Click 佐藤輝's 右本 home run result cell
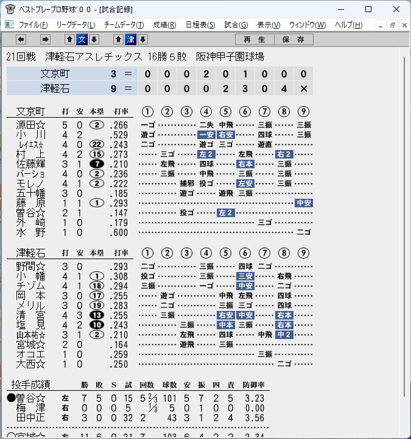The width and height of the screenshot is (411, 439). [245, 164]
